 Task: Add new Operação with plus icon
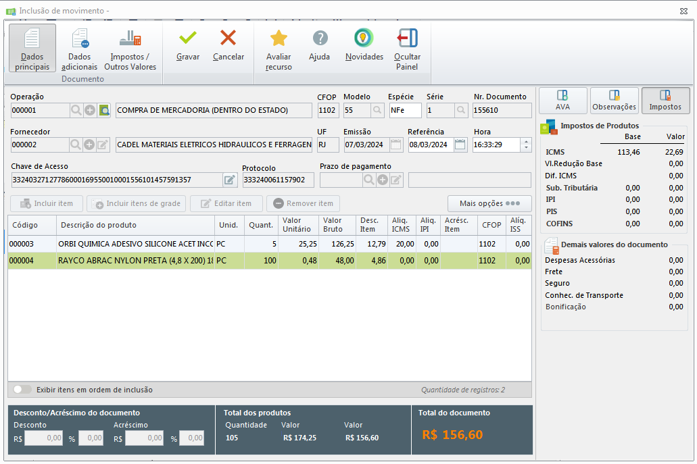point(90,110)
